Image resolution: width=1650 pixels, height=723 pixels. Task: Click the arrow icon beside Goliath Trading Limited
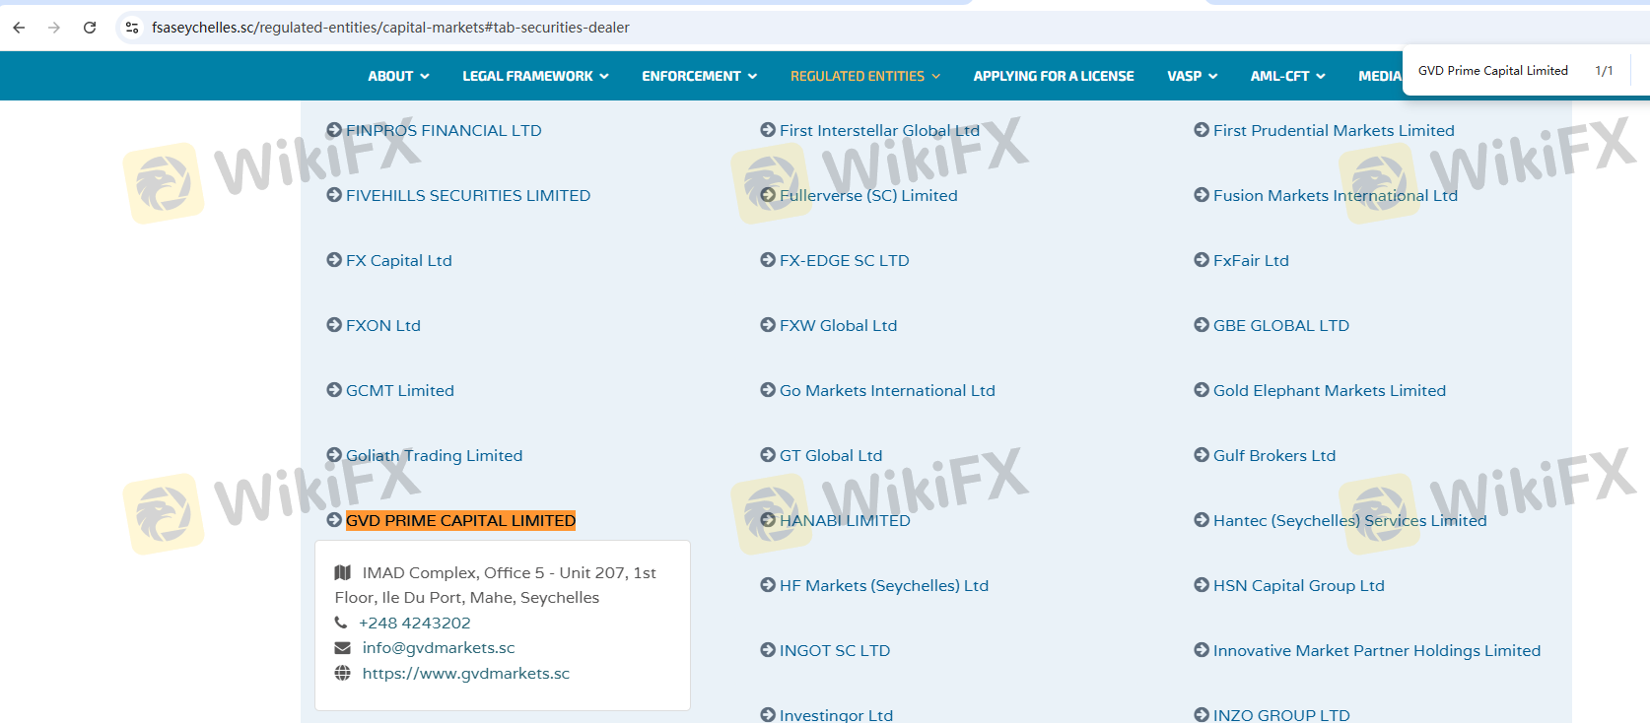point(334,455)
